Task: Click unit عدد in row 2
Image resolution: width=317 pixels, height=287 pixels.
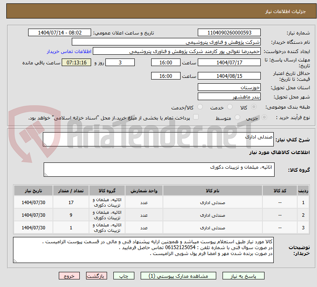Action: 144,215
